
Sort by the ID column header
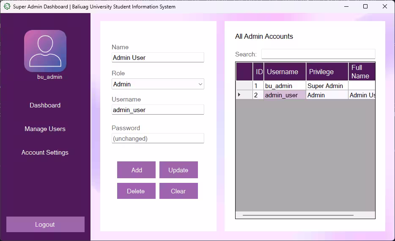pos(258,72)
